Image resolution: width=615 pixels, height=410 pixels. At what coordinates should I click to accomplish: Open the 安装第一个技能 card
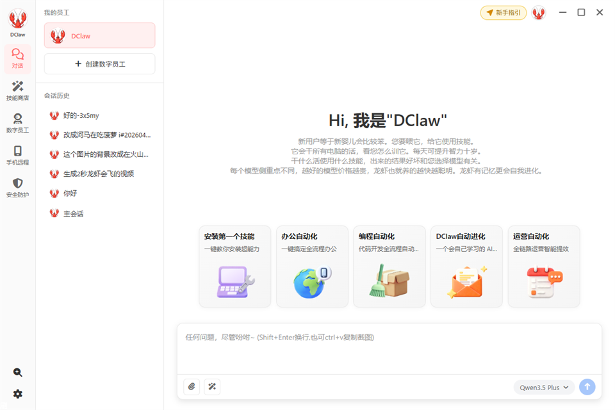(x=235, y=266)
